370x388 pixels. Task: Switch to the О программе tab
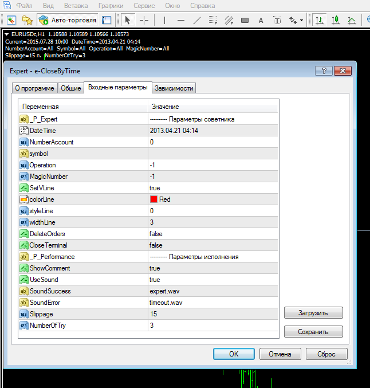pos(34,88)
